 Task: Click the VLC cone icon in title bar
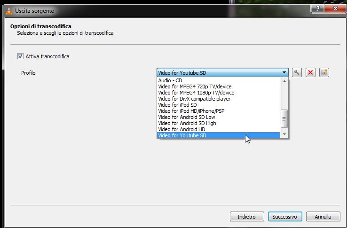coord(9,11)
